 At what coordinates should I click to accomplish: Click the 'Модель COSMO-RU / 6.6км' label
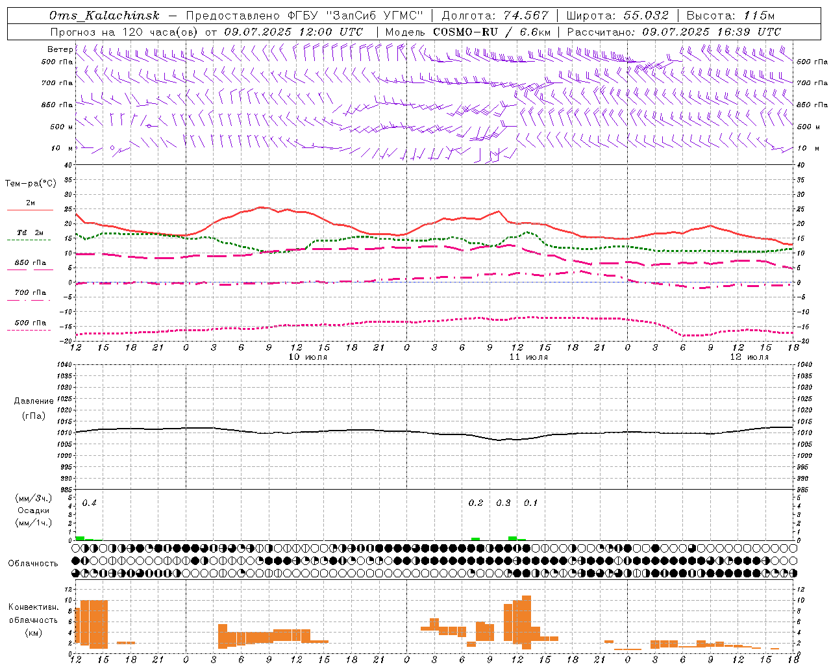tap(467, 32)
